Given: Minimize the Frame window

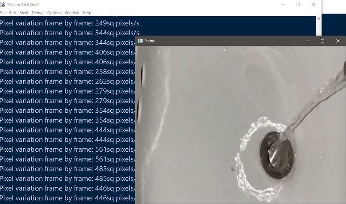Looking at the screenshot, I should [307, 41].
